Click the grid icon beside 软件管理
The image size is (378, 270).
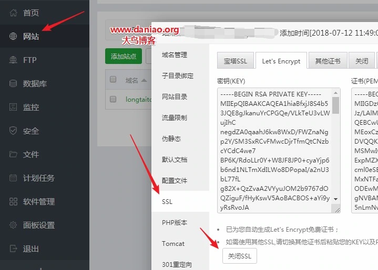pos(13,201)
